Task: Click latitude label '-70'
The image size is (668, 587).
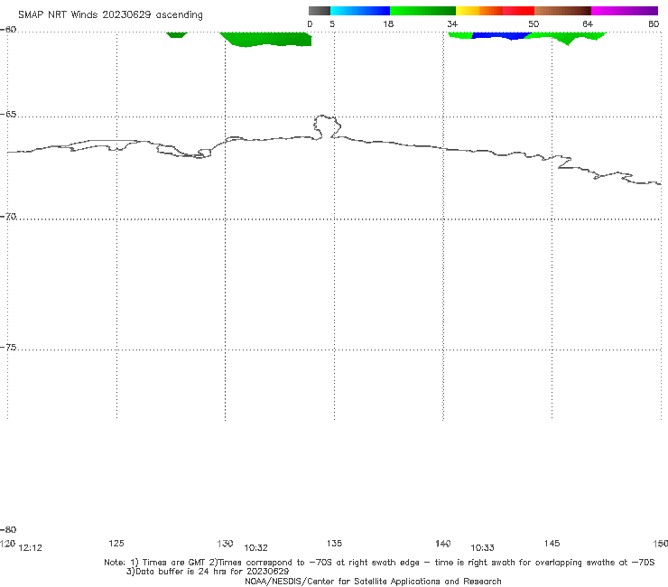Action: click(x=8, y=216)
